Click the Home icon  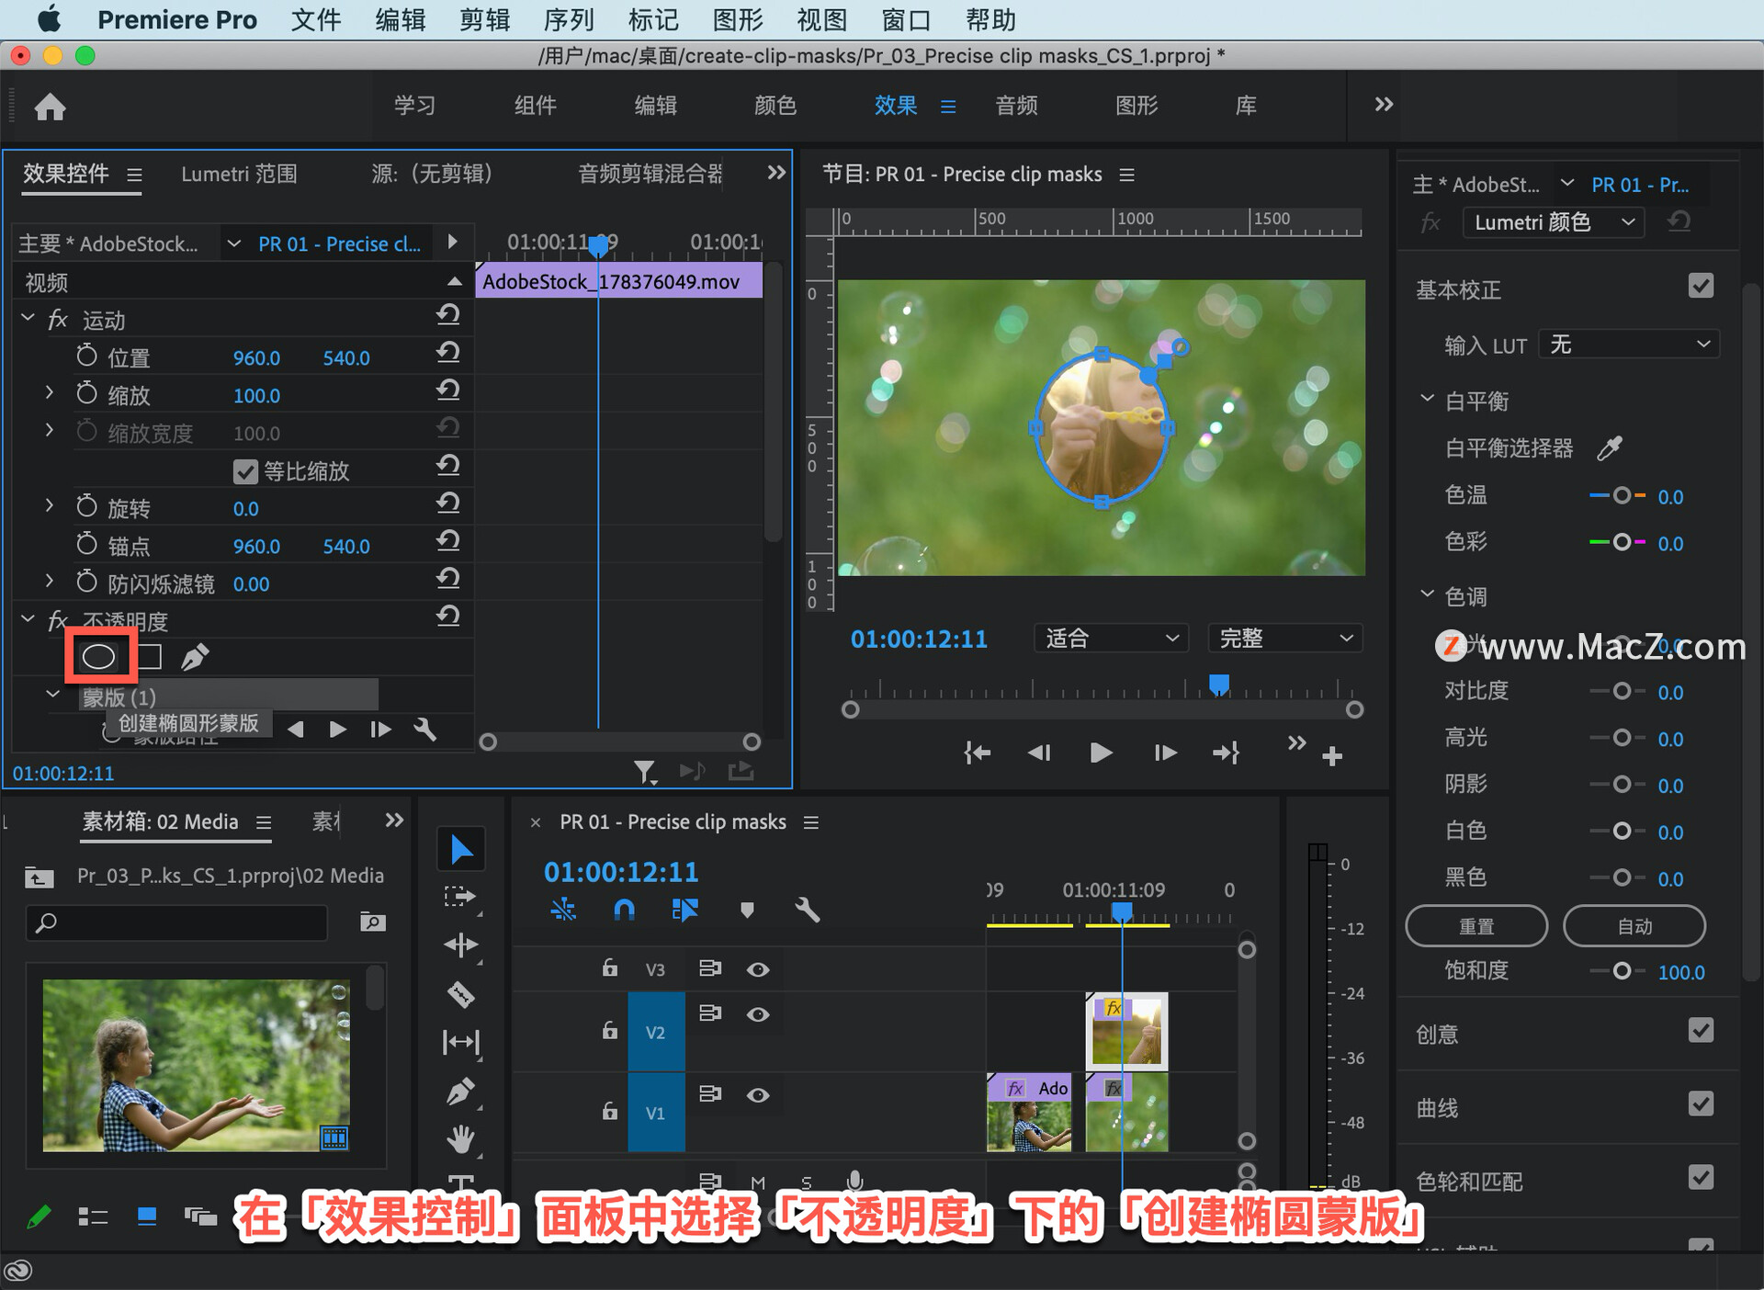tap(50, 107)
